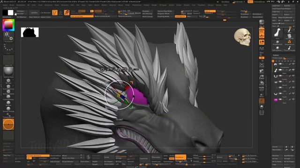Screen dimensions: 300x168
Task: Click the Live Boolean button
Action: coord(45,13)
